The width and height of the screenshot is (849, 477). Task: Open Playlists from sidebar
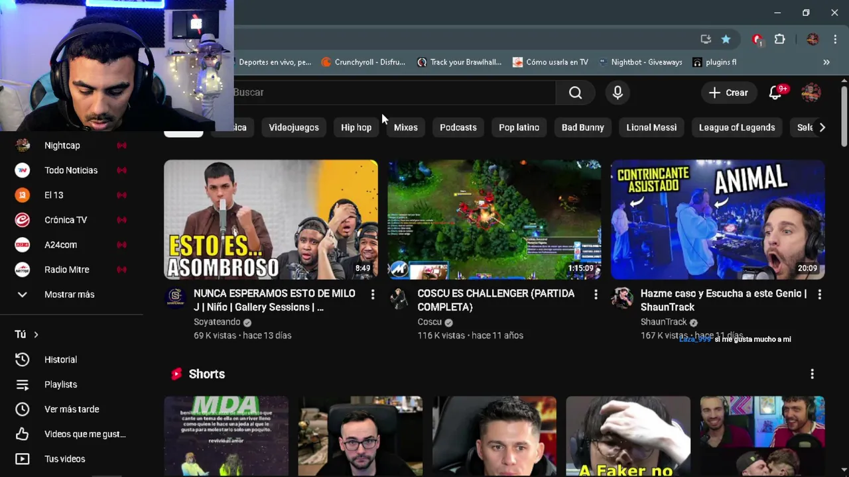72,384
